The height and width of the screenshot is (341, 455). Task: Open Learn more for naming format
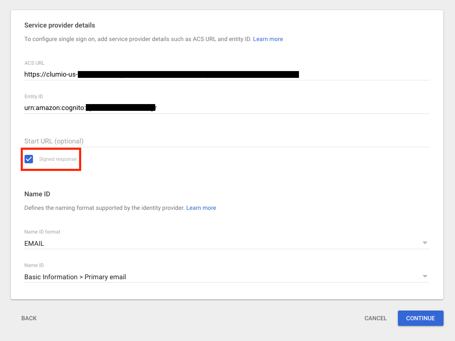(x=201, y=208)
